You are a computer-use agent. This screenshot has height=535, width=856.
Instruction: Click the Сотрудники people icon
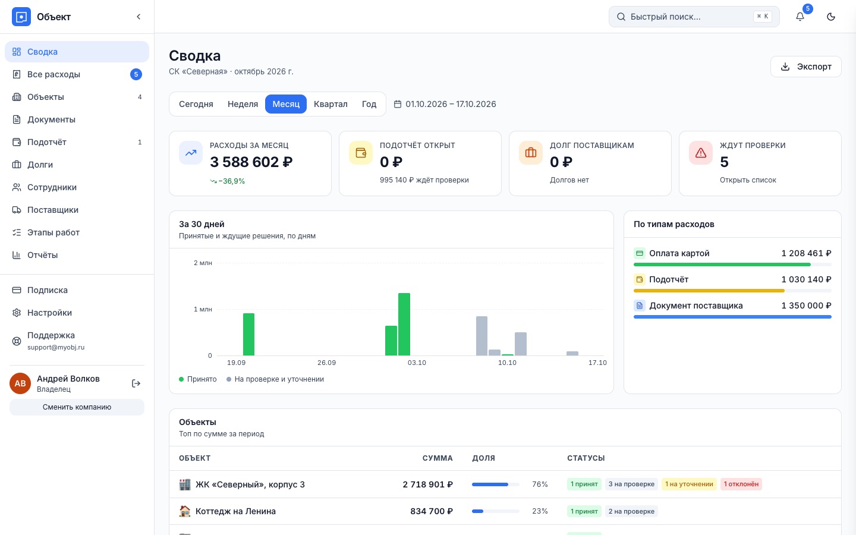[17, 187]
